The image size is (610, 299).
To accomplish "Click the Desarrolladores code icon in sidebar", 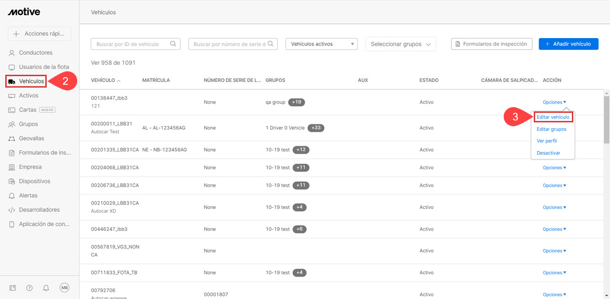I will pos(12,210).
